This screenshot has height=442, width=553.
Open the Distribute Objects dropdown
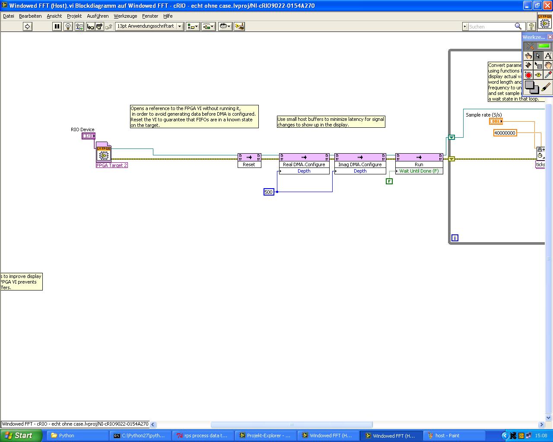[208, 26]
